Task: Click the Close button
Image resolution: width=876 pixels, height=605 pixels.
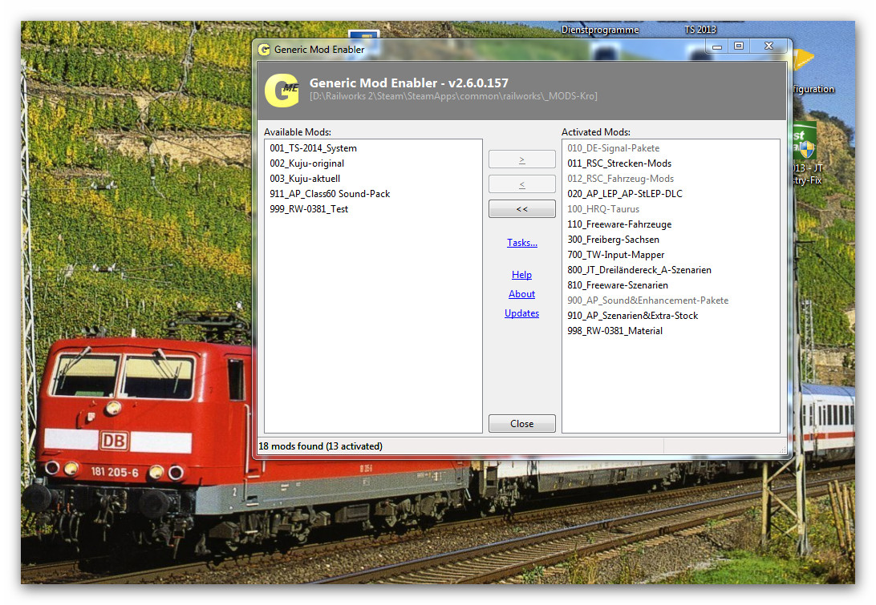Action: 521,424
